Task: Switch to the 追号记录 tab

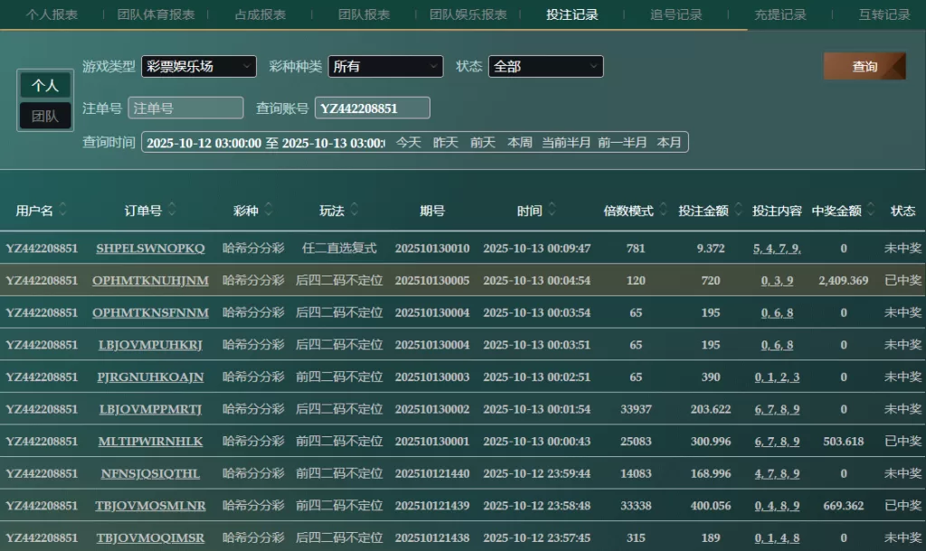Action: pyautogui.click(x=676, y=14)
